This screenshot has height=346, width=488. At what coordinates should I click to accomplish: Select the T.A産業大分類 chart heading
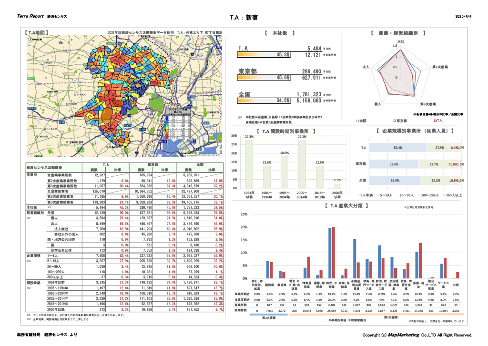tap(346, 206)
